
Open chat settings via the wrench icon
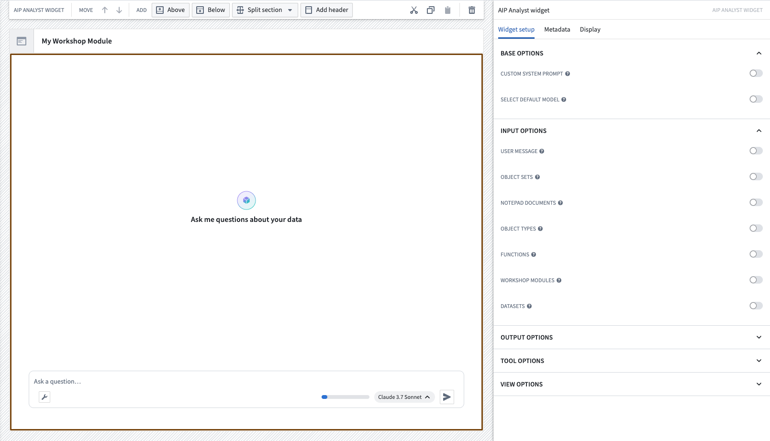(45, 397)
